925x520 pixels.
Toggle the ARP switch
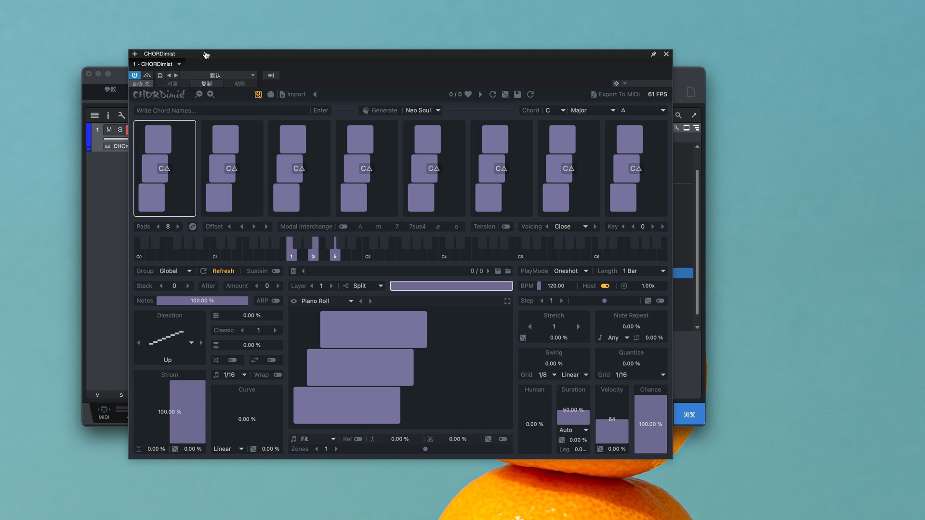point(276,300)
